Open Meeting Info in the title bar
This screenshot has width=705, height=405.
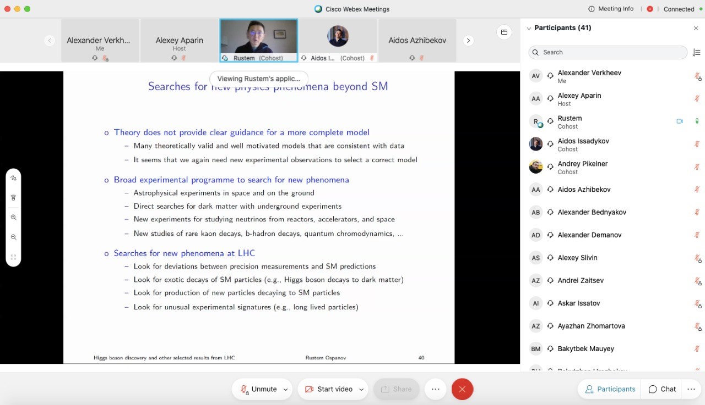click(611, 9)
